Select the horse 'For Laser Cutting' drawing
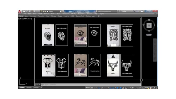 [94, 65]
